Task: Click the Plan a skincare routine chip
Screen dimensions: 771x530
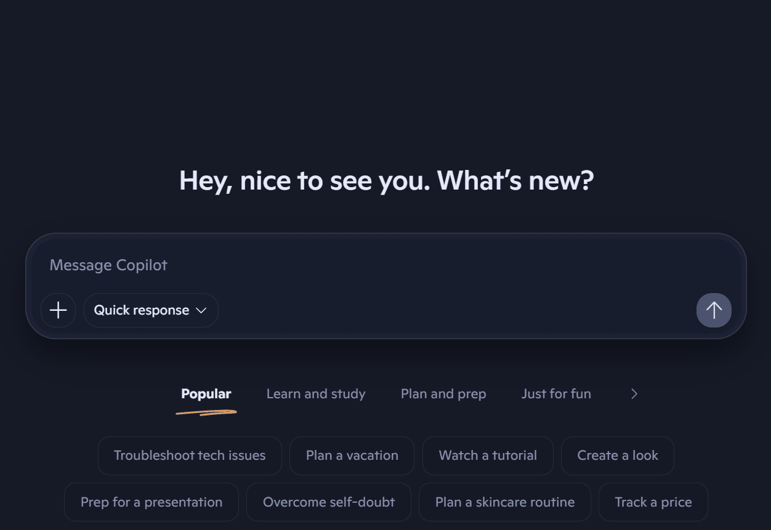Action: (x=505, y=502)
